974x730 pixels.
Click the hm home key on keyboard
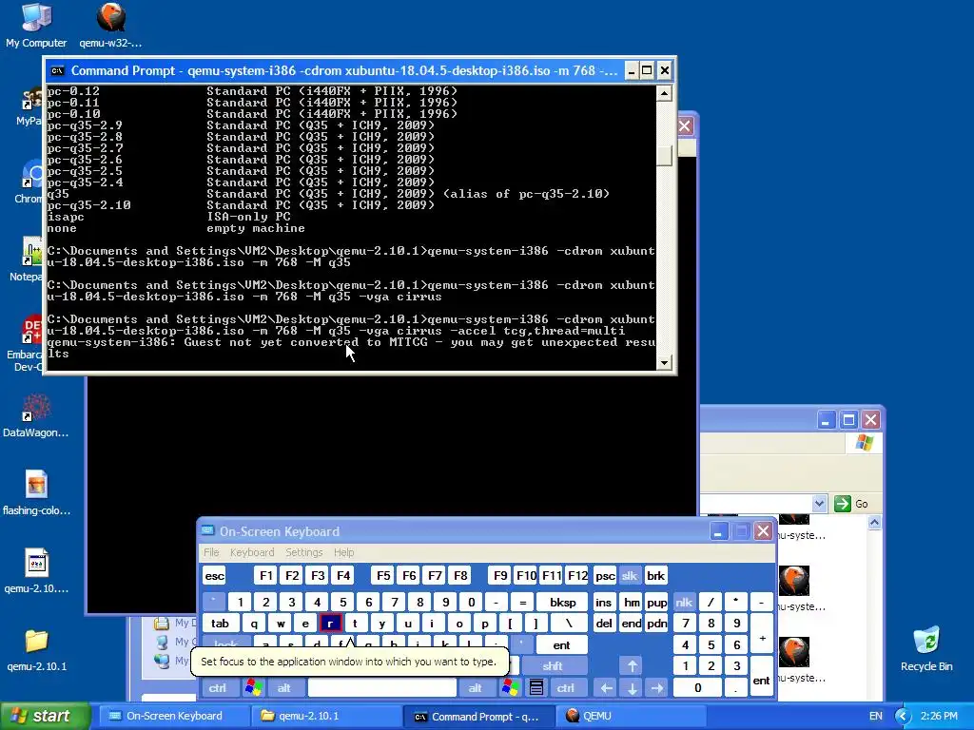coord(632,602)
